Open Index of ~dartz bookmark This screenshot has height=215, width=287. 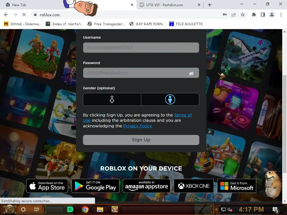point(64,24)
